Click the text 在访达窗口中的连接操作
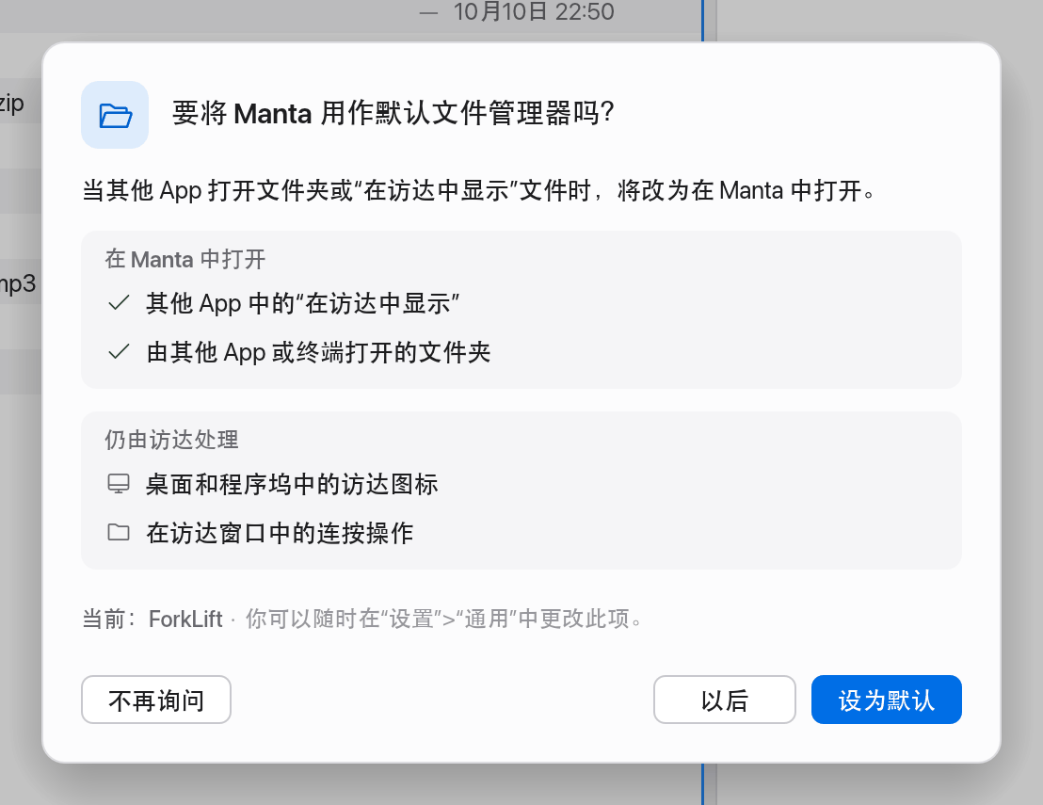The width and height of the screenshot is (1043, 805). coord(280,533)
